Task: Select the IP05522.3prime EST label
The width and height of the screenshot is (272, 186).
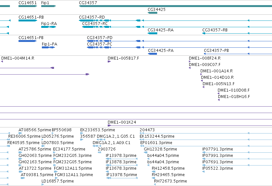Action: (x=218, y=168)
